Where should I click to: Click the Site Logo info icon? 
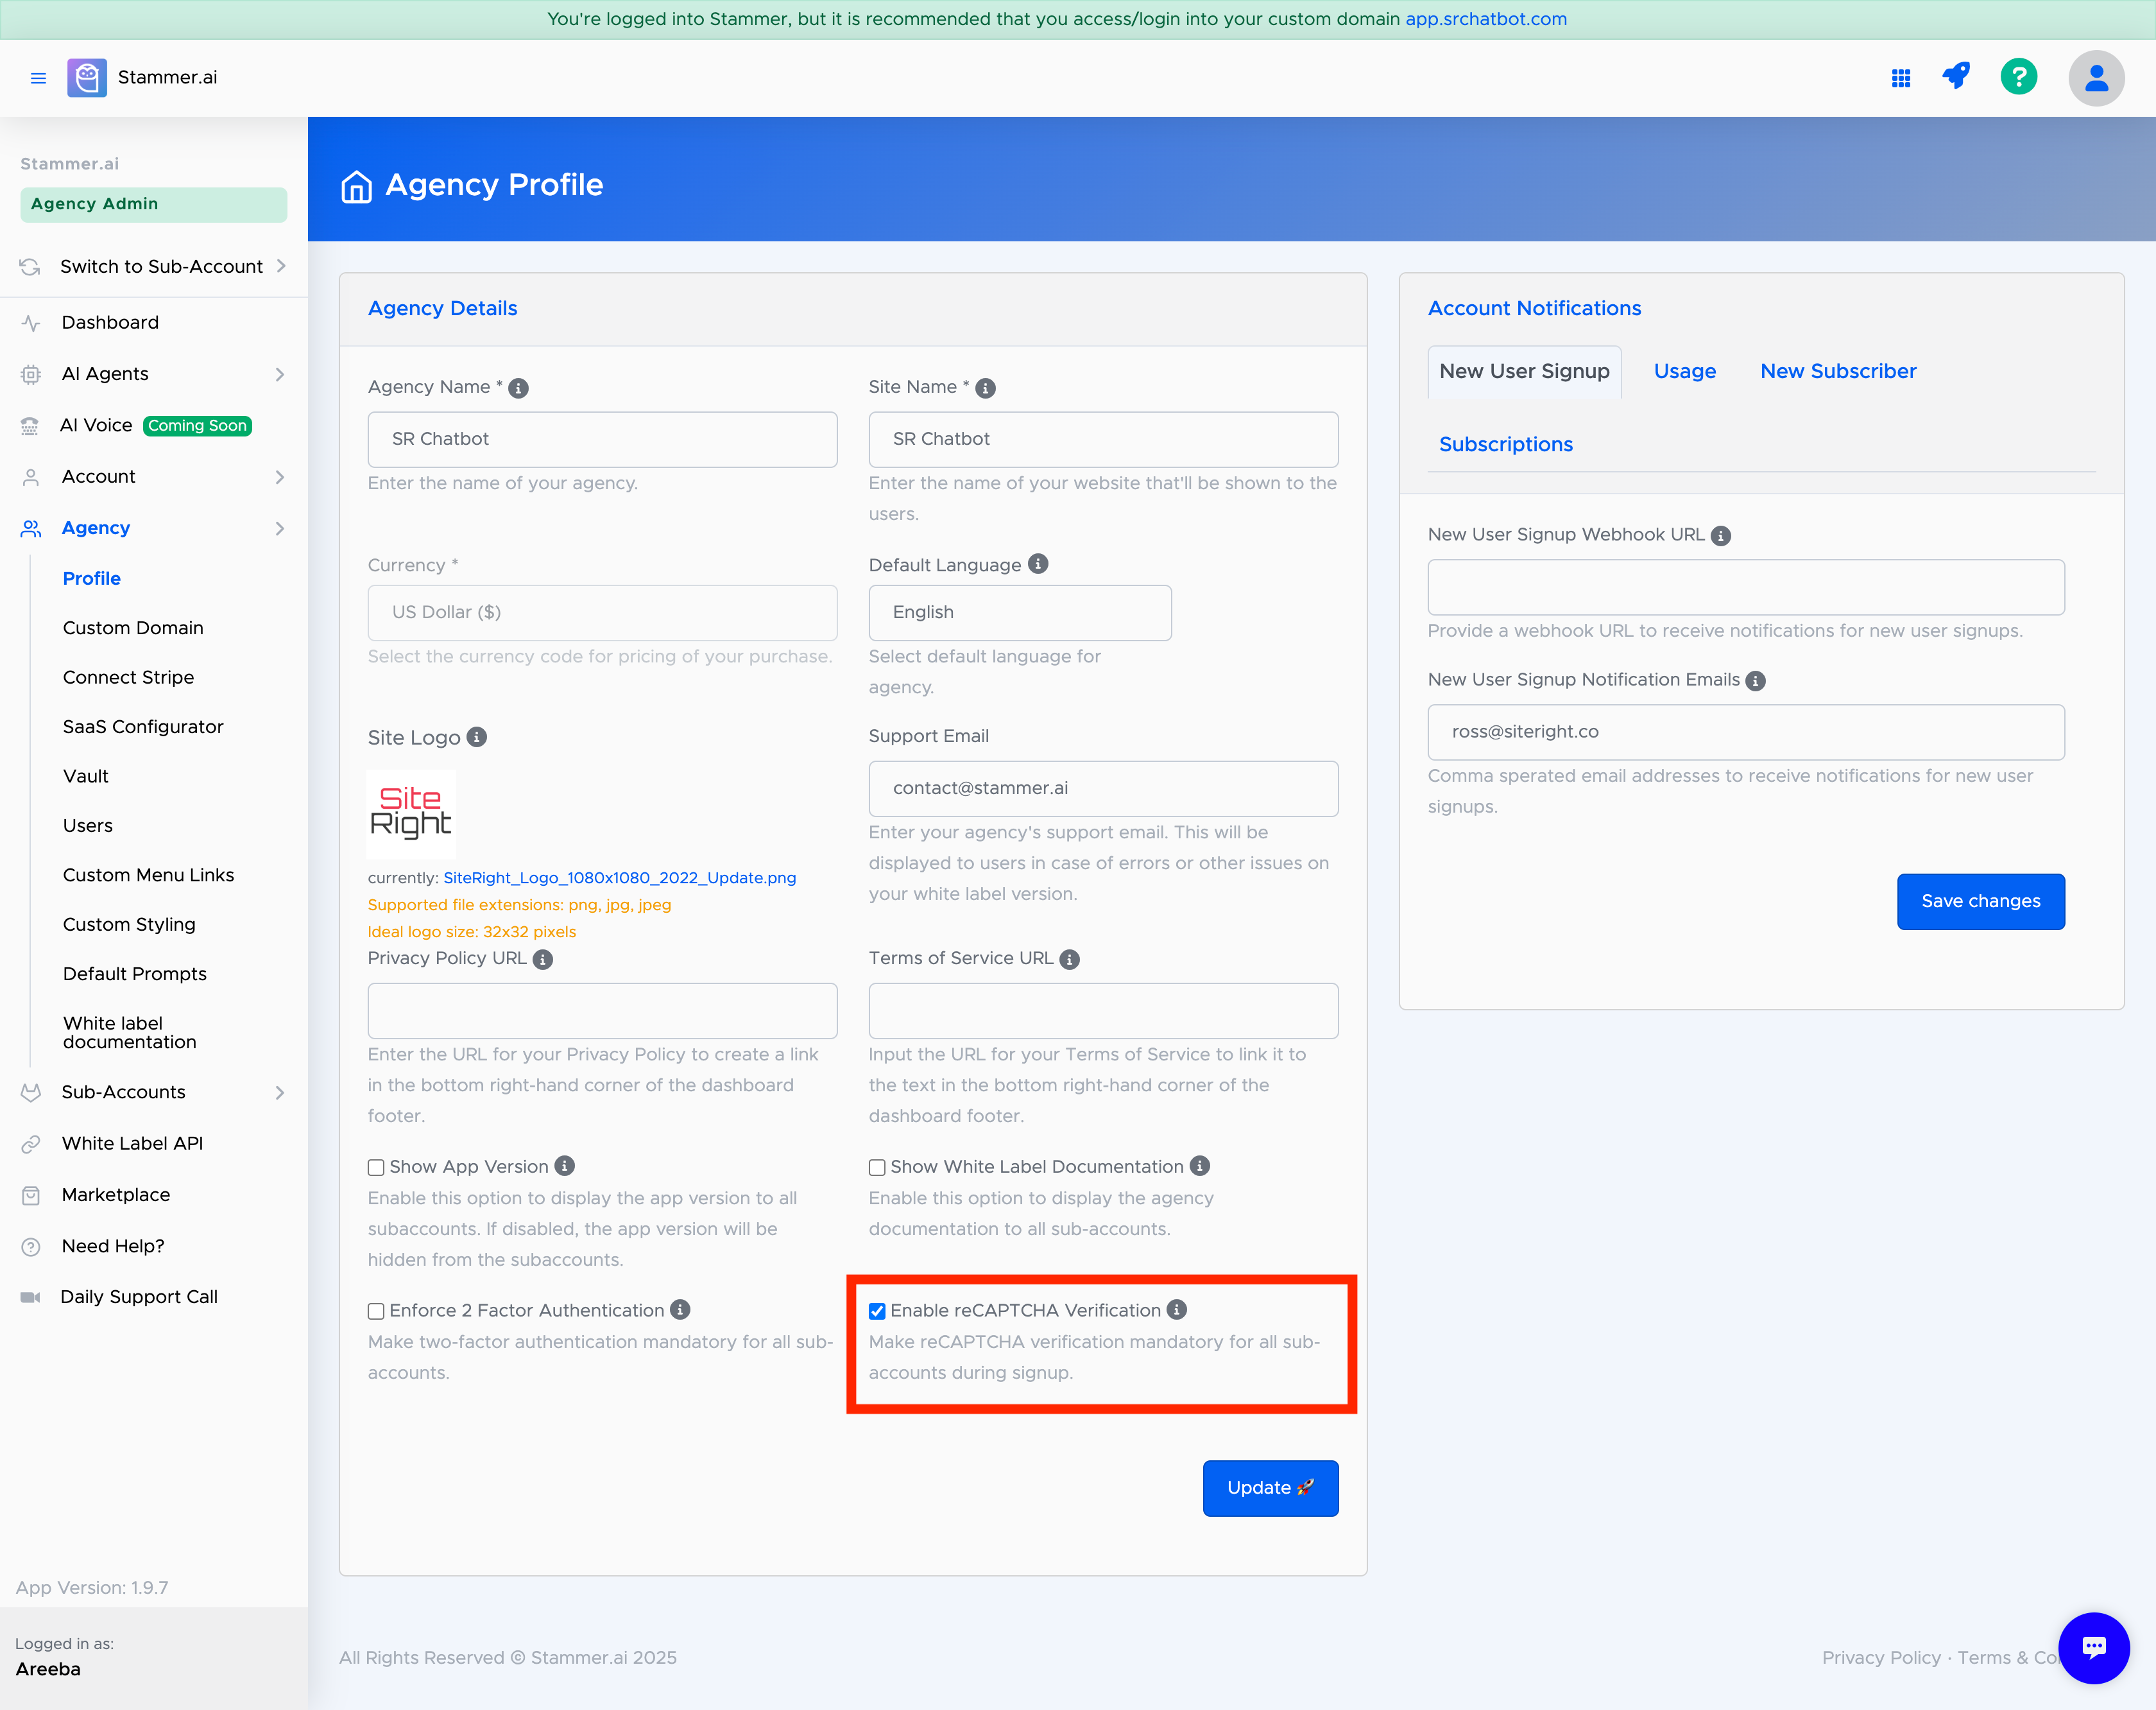point(477,738)
